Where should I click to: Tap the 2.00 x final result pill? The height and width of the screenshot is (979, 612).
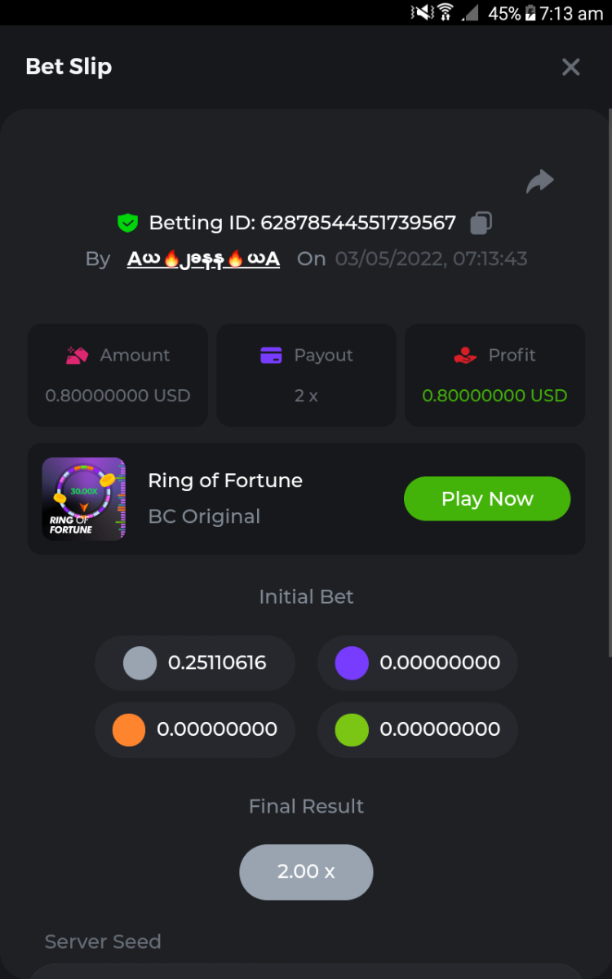pos(306,871)
